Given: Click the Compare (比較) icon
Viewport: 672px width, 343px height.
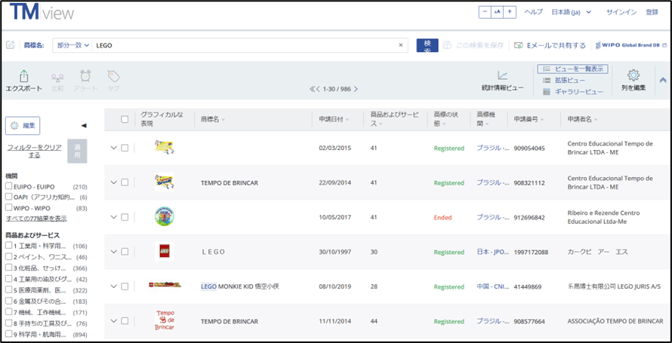Looking at the screenshot, I should coord(57,78).
